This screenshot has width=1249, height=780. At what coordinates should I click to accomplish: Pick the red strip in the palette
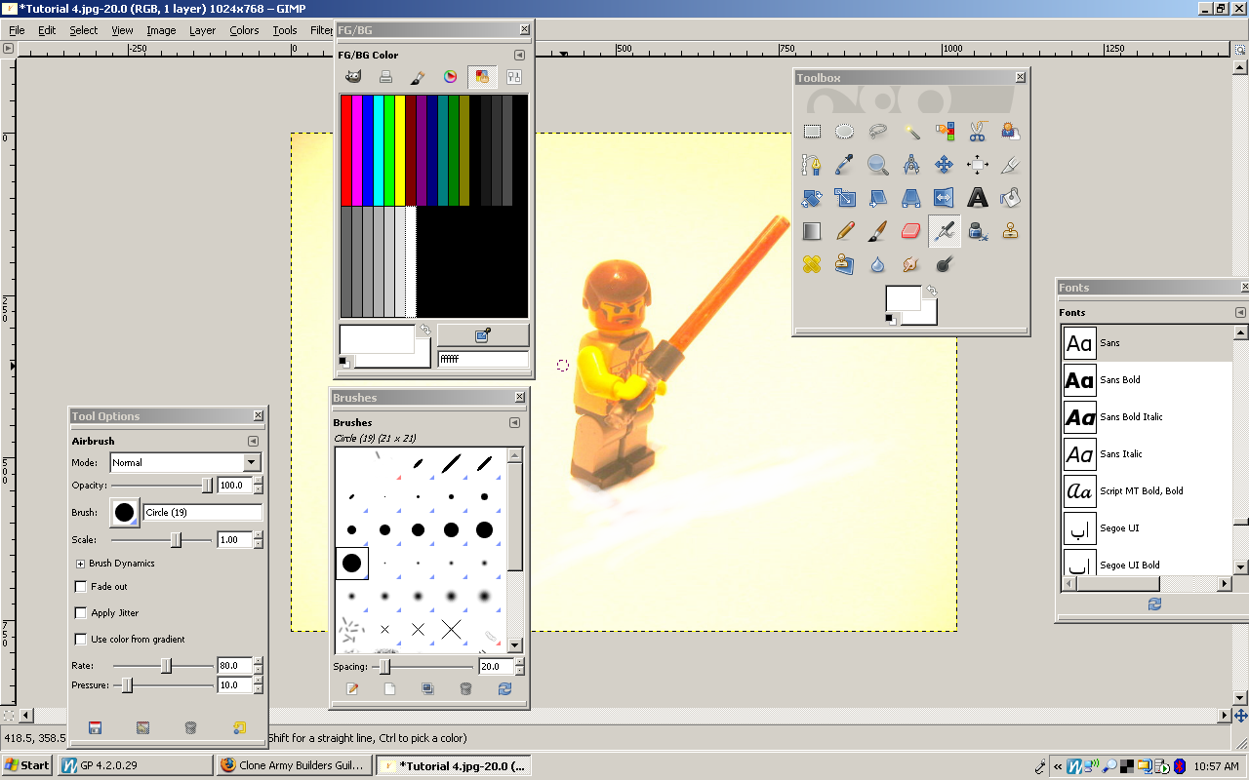[345, 150]
